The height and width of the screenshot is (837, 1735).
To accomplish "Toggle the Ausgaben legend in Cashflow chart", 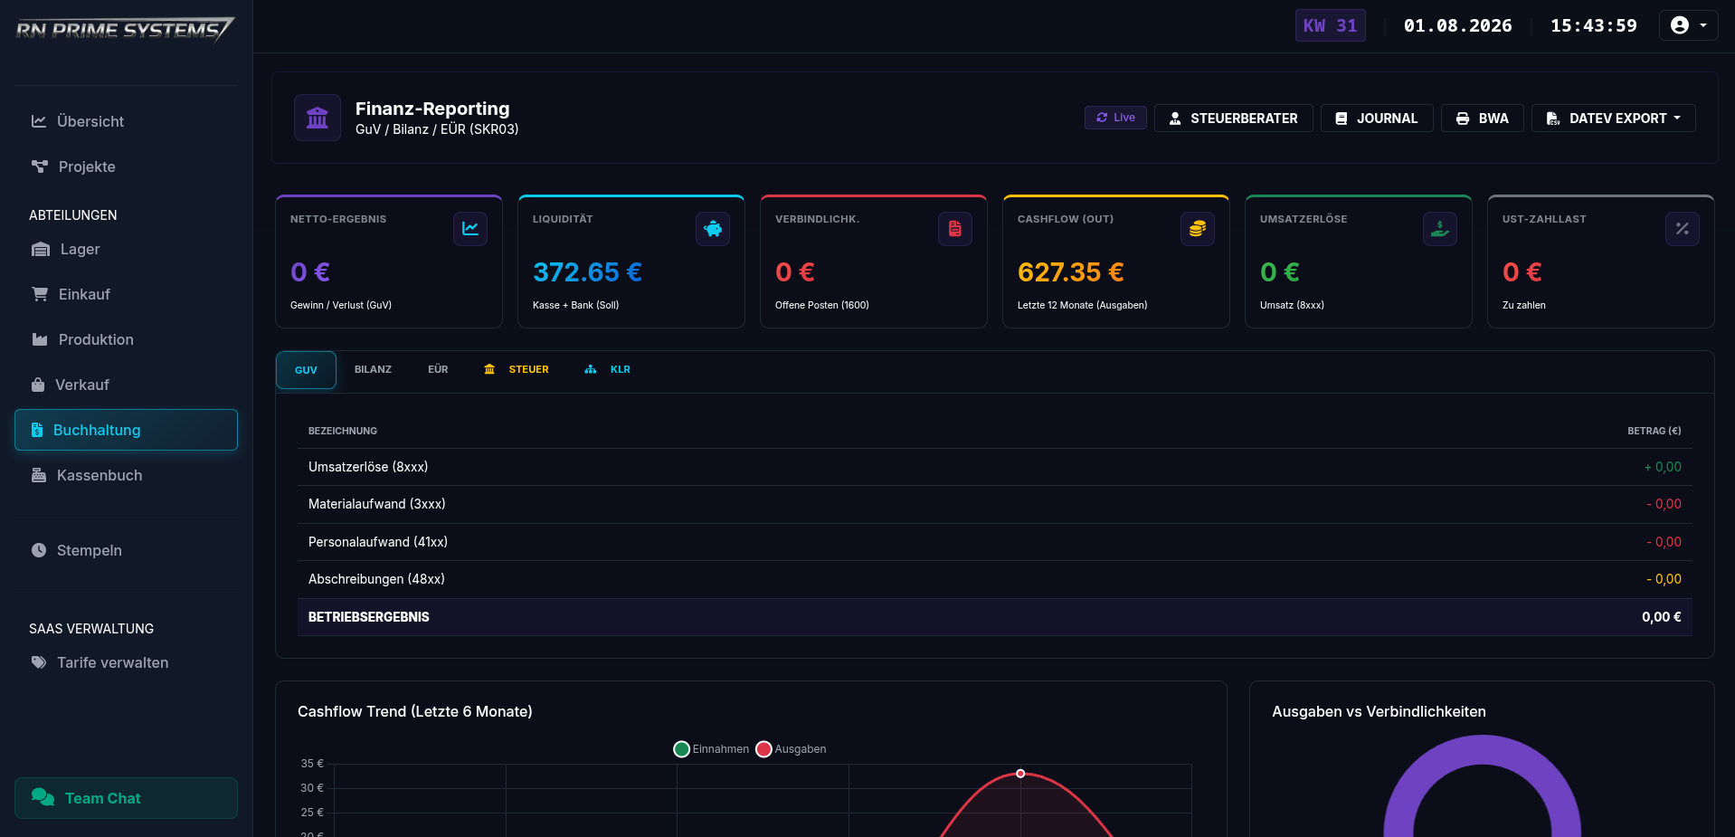I will [791, 749].
